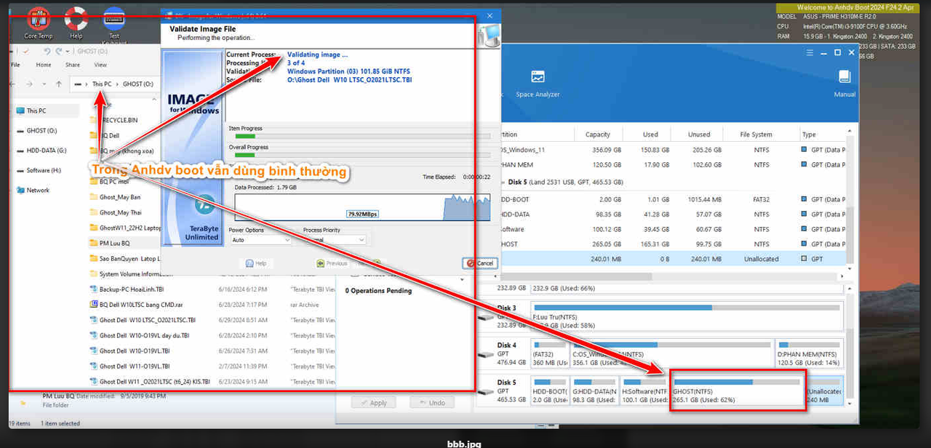Select the Ghost_May Ban folder
Screen dimensions: 931x448
pos(115,197)
